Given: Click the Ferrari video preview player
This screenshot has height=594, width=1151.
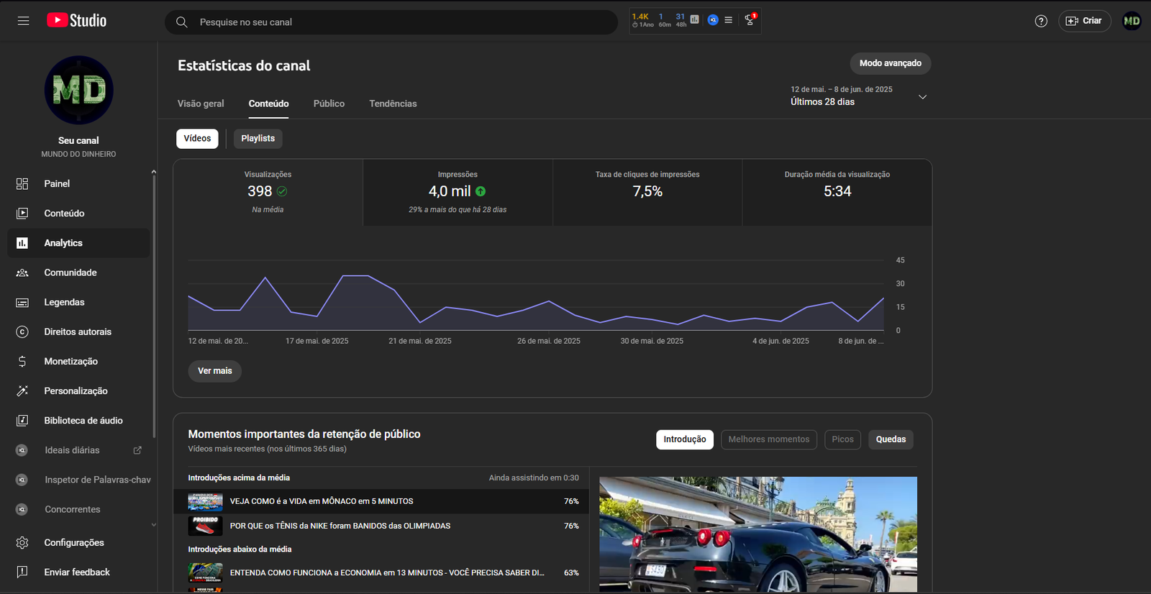Looking at the screenshot, I should point(758,534).
